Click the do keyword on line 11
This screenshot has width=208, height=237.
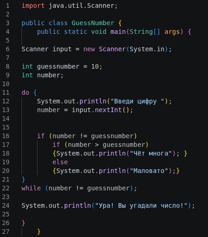pos(25,93)
